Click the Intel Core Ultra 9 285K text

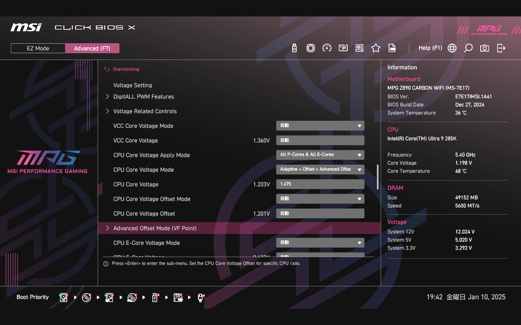(422, 139)
